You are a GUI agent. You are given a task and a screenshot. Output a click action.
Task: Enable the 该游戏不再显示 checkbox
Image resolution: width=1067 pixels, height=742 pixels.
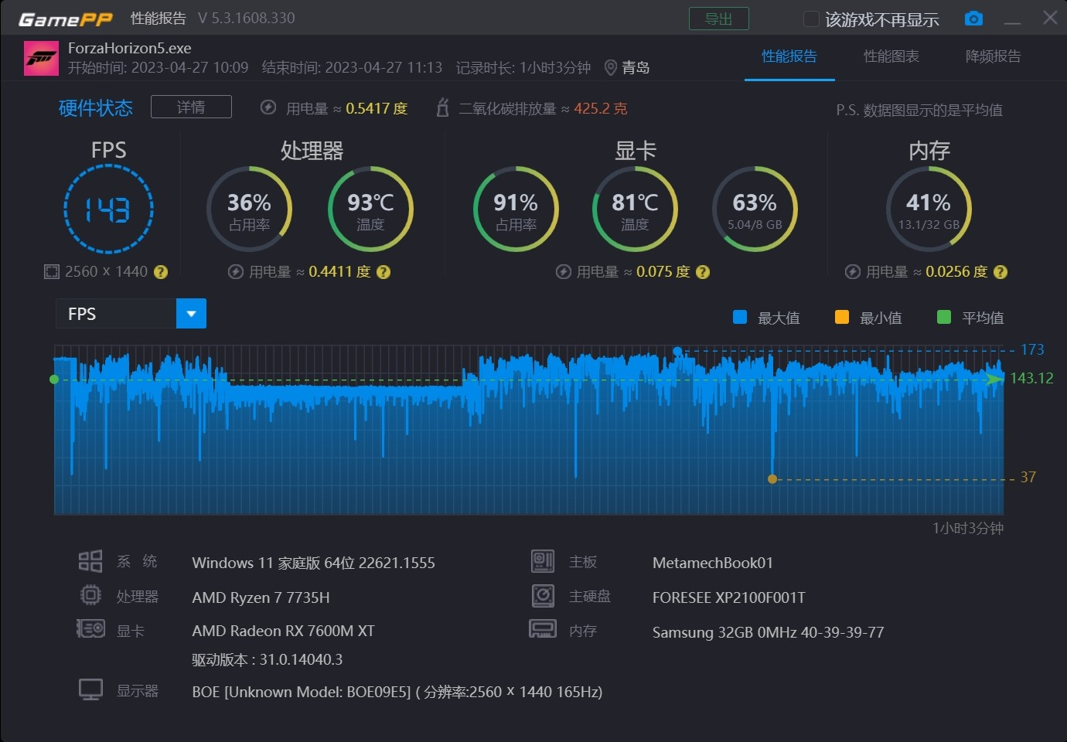pyautogui.click(x=812, y=19)
